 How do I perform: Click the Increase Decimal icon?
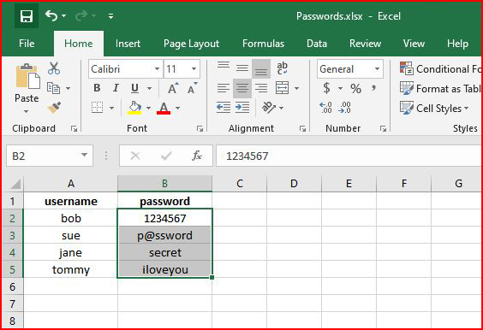coord(325,108)
